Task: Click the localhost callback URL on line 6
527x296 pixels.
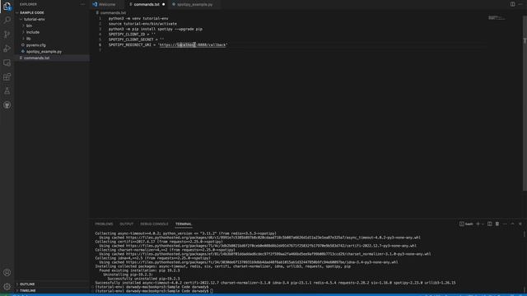Action: pyautogui.click(x=193, y=44)
